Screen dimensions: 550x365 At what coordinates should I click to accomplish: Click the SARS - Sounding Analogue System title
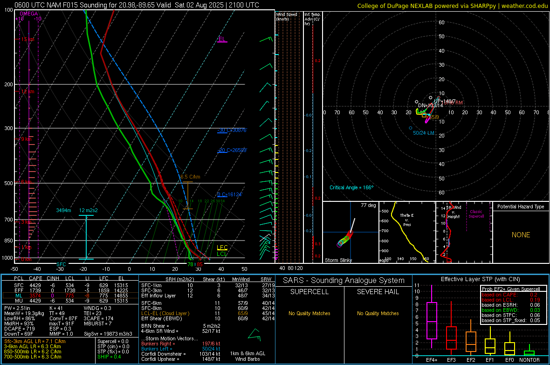click(x=344, y=281)
